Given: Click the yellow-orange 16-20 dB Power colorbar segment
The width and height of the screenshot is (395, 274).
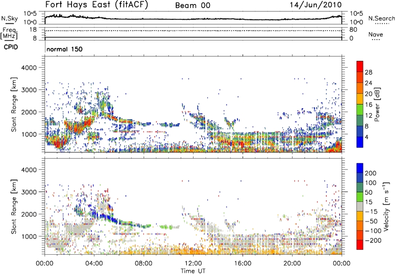Looking at the screenshot, I should pos(360,98).
